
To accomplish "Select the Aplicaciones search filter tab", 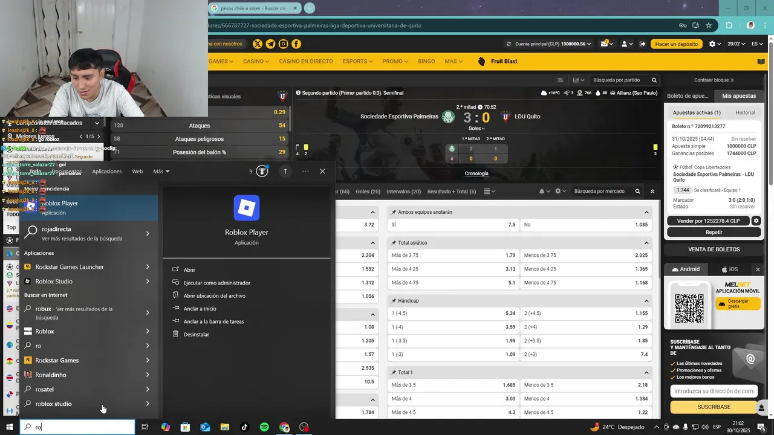I will tap(106, 171).
